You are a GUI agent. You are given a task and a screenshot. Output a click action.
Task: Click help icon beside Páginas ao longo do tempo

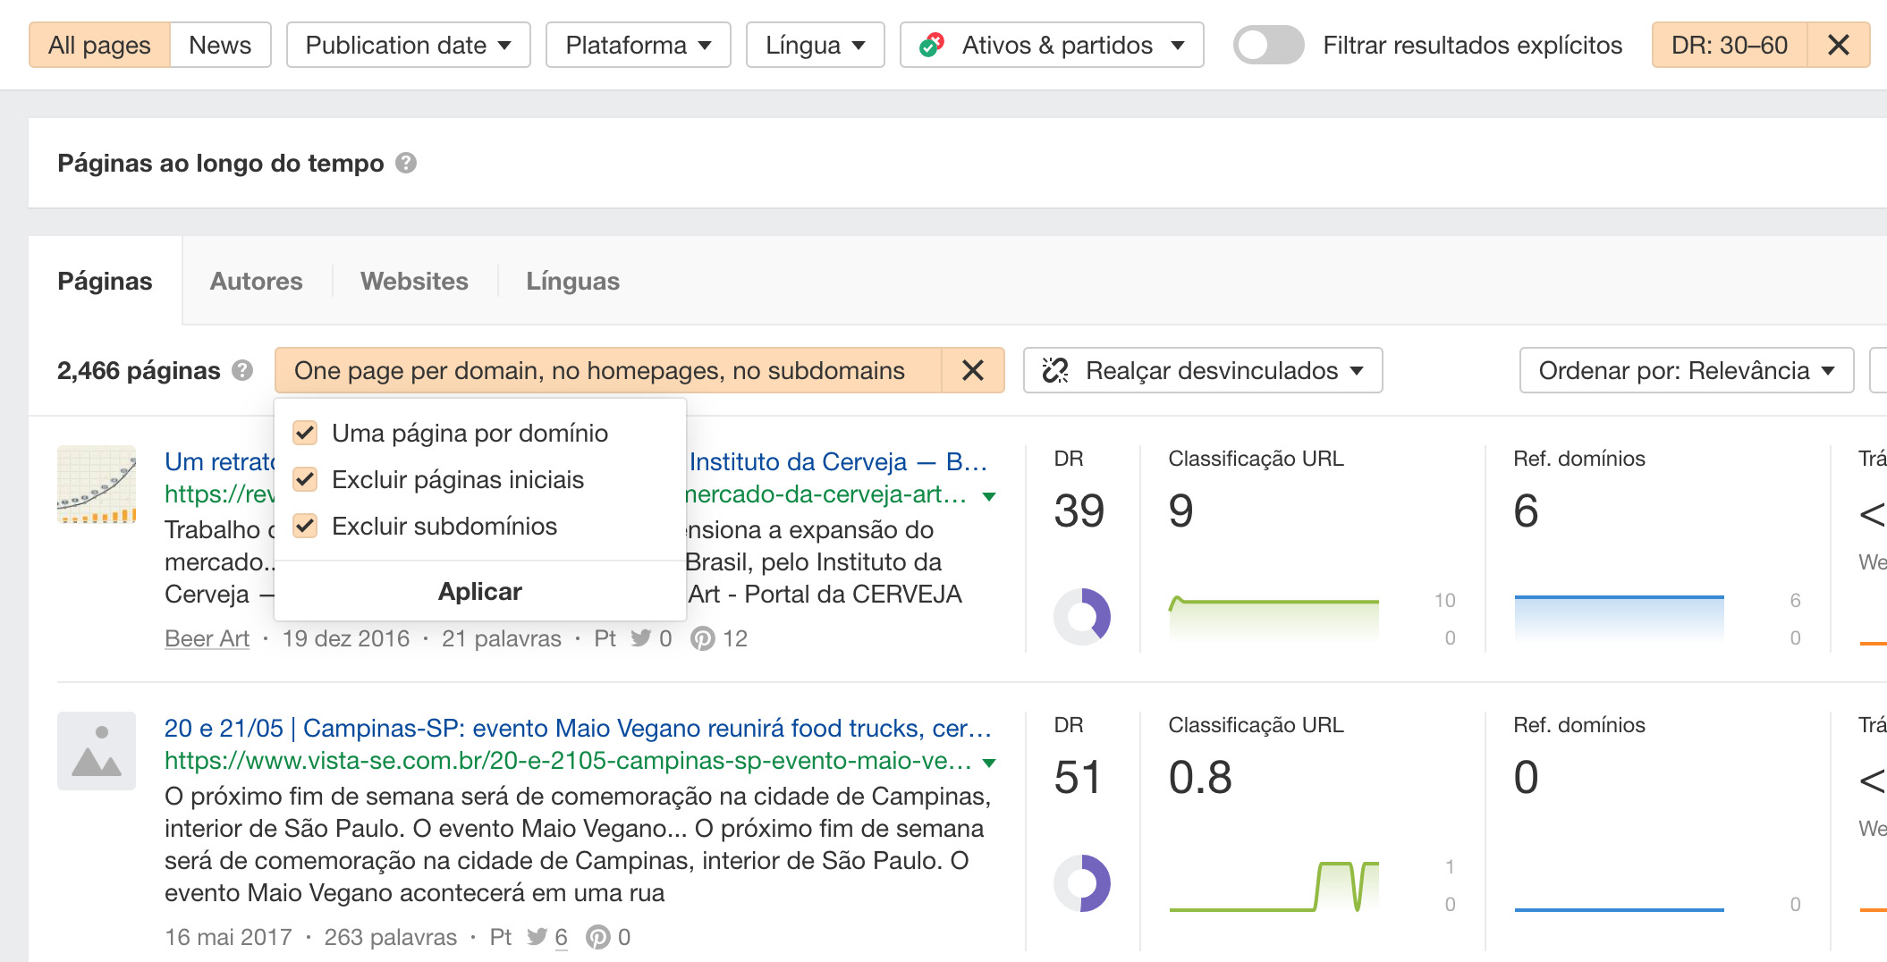pyautogui.click(x=406, y=163)
